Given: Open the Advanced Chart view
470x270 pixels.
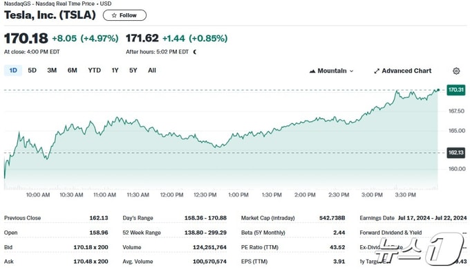Looking at the screenshot, I should [402, 71].
